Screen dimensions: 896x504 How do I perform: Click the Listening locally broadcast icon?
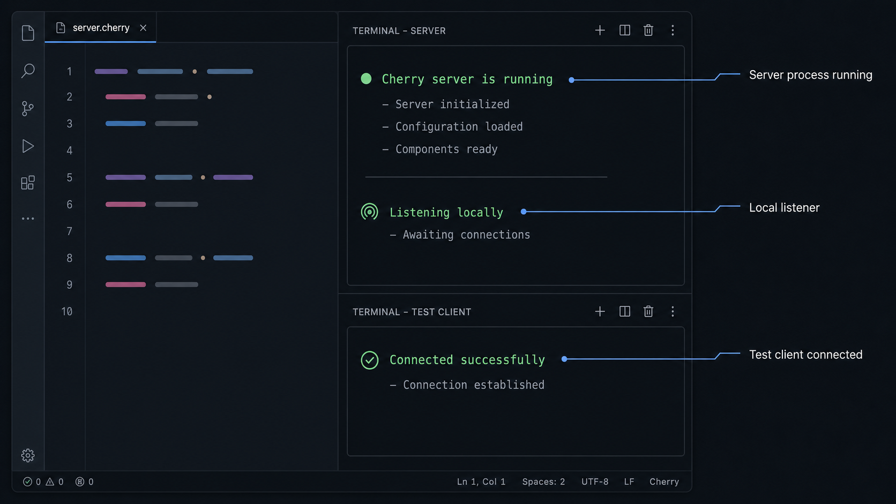point(369,212)
